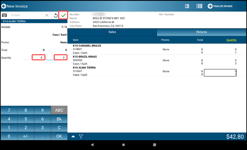Select K10-BRAZIL MINAS item row

pos(157,60)
